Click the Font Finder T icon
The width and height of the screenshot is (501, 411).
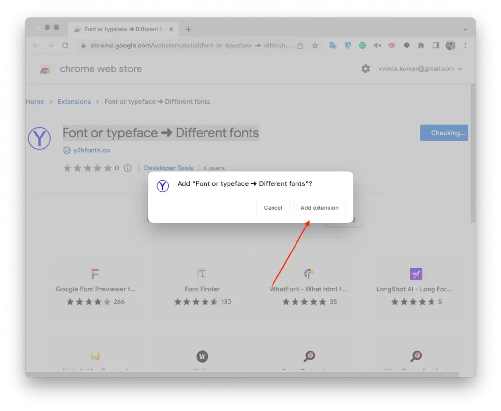coord(202,274)
